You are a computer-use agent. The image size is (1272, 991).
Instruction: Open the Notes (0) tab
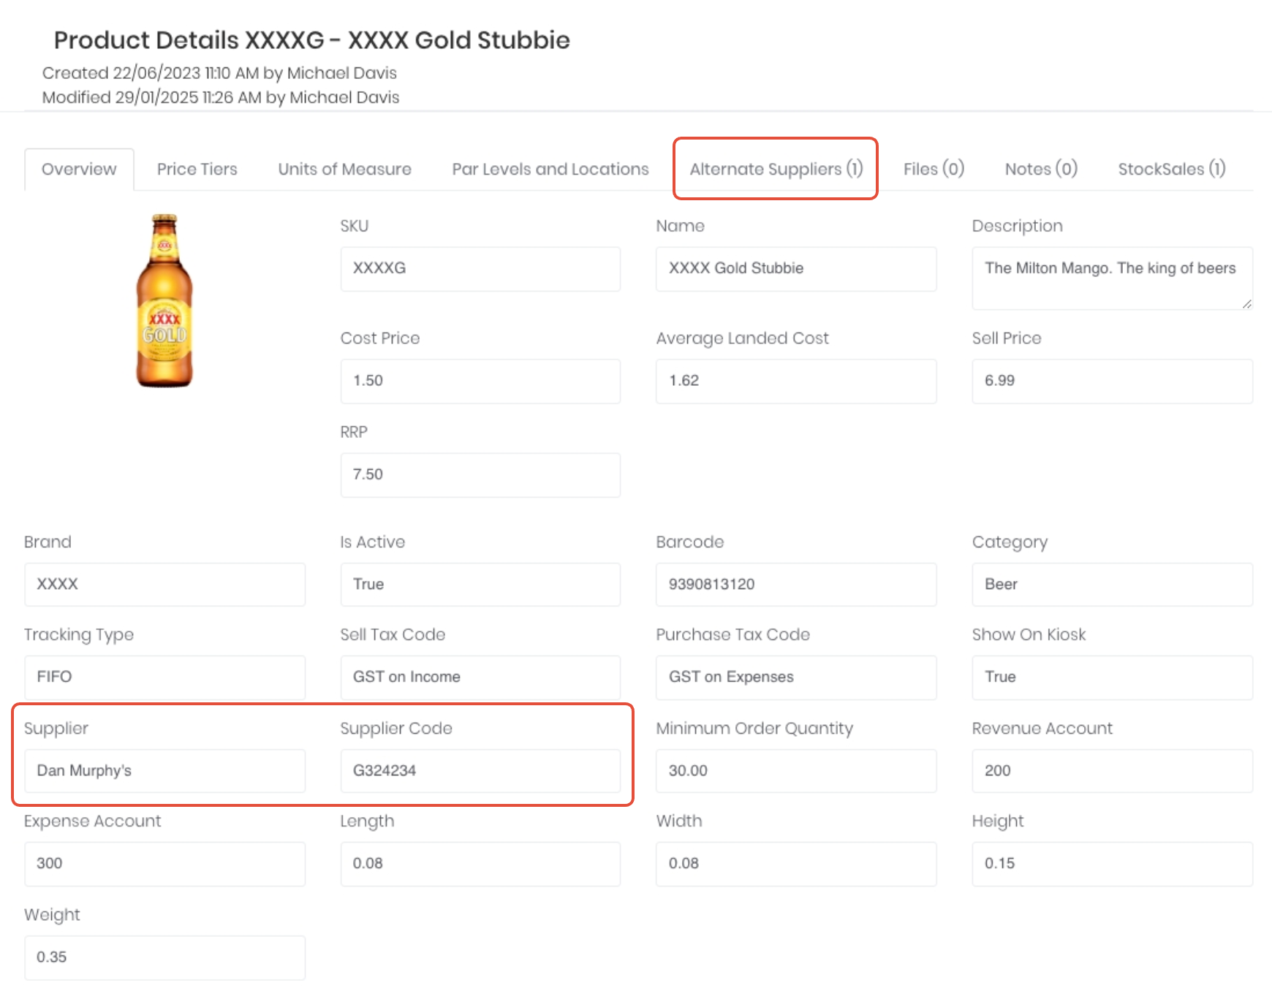(x=1041, y=169)
